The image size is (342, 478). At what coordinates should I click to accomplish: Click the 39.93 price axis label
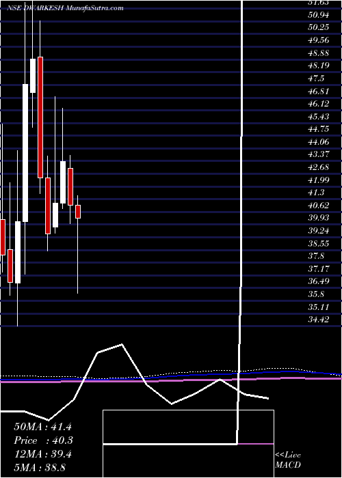point(318,218)
